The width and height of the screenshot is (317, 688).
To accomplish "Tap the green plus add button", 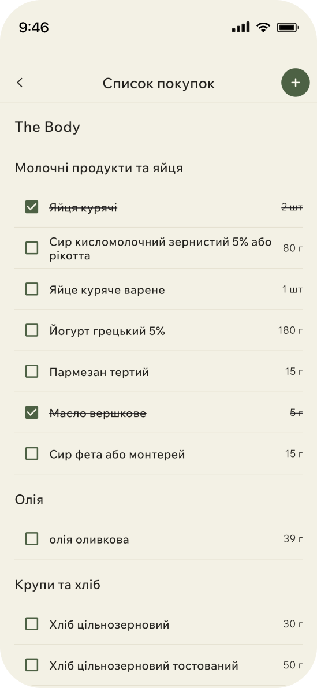I will coord(296,83).
